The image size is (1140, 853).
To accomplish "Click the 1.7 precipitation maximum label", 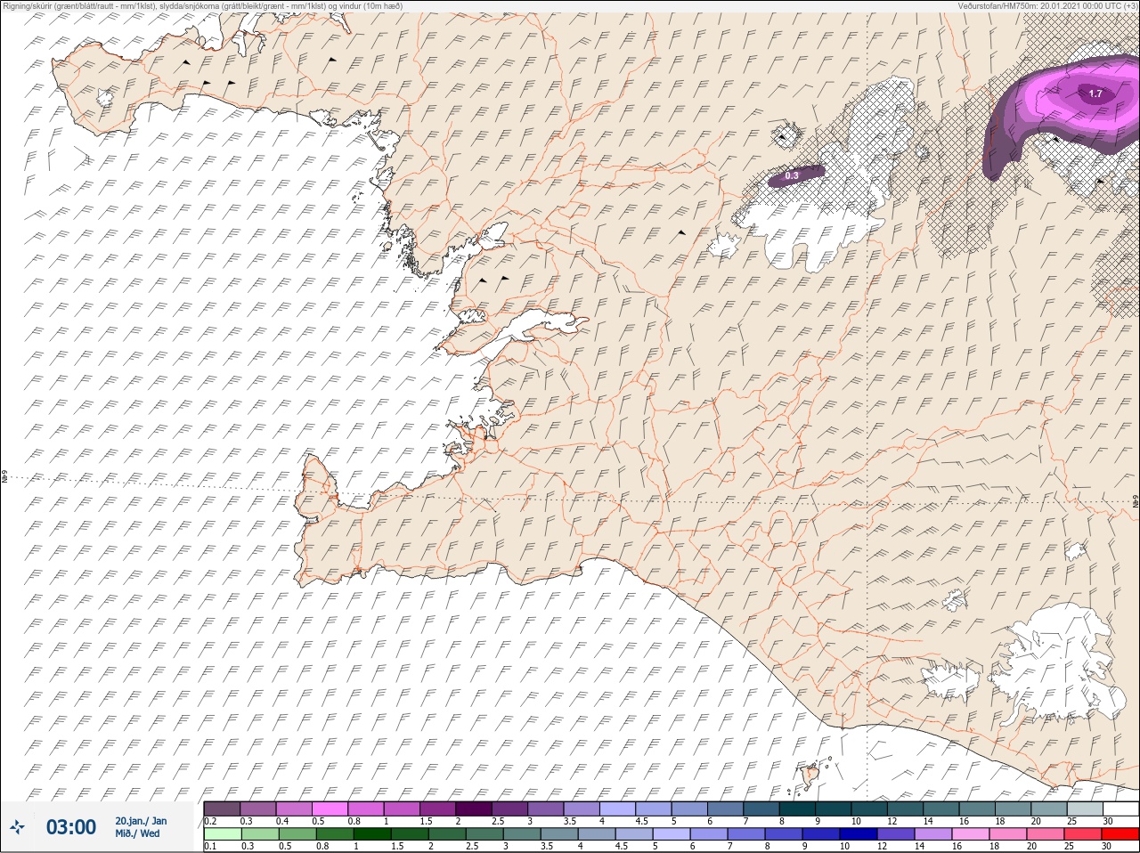I will click(1095, 93).
